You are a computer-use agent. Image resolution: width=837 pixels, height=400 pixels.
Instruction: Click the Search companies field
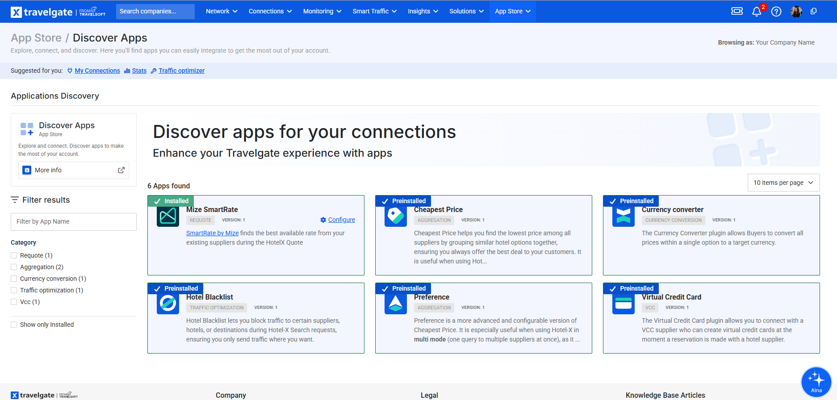coord(155,11)
